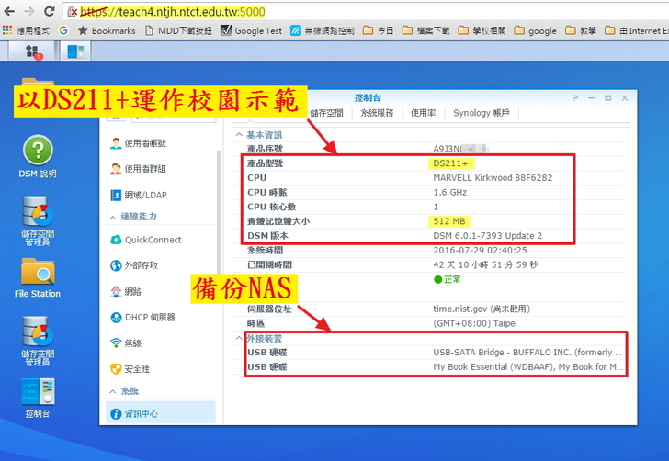Open File Station desktop icon

tap(38, 277)
